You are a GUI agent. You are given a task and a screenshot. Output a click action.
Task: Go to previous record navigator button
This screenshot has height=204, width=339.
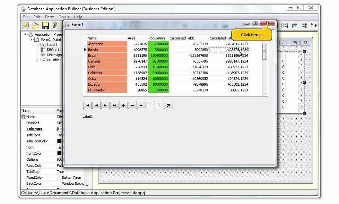tap(96, 106)
